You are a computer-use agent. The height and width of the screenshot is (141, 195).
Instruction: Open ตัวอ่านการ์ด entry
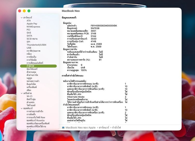point(32,75)
